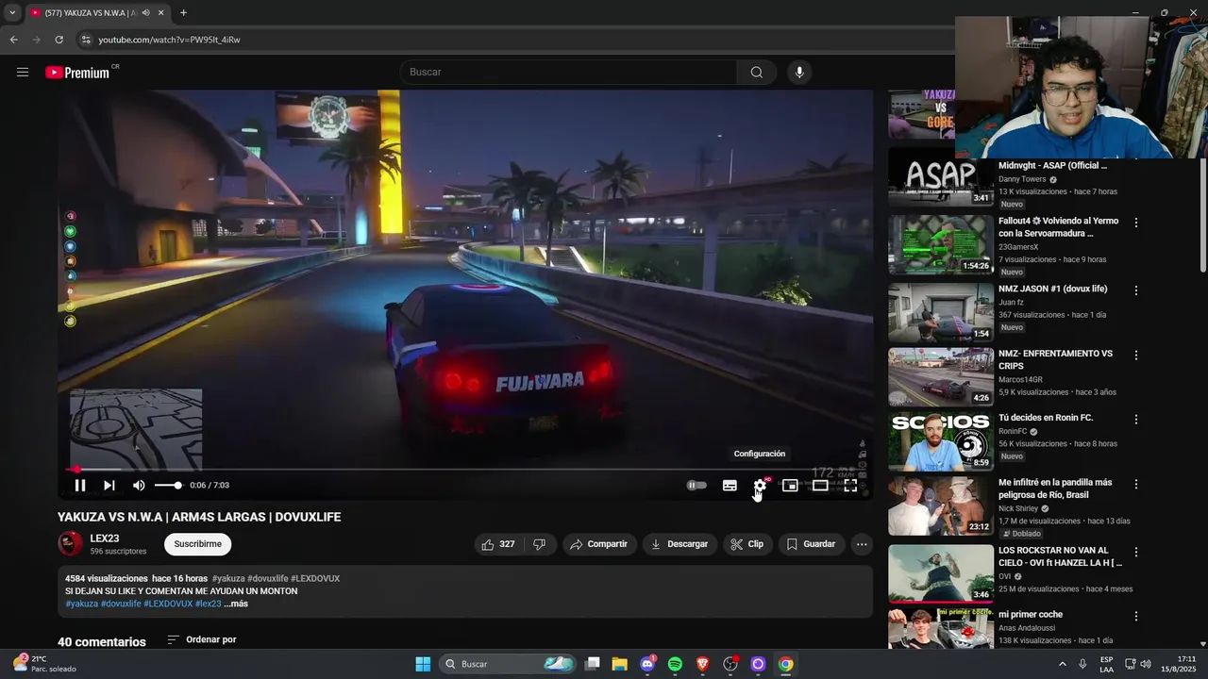
Task: Open LEX23 channel avatar
Action: (71, 543)
